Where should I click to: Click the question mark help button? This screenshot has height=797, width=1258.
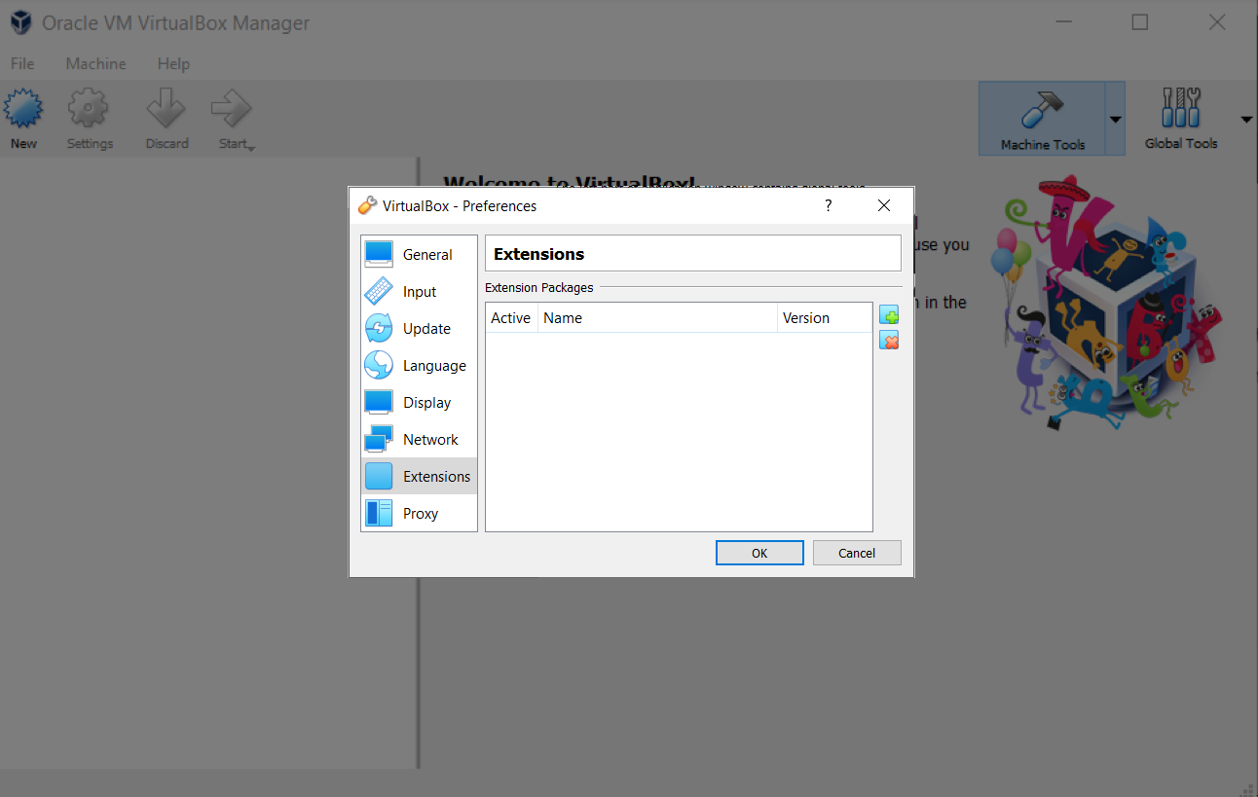(829, 205)
